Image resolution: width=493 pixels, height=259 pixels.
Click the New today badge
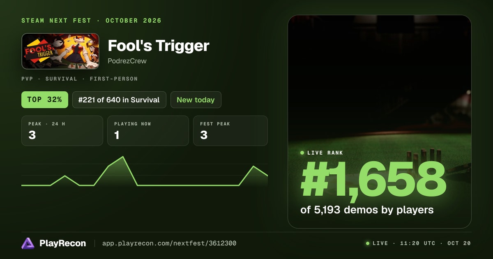(x=196, y=99)
